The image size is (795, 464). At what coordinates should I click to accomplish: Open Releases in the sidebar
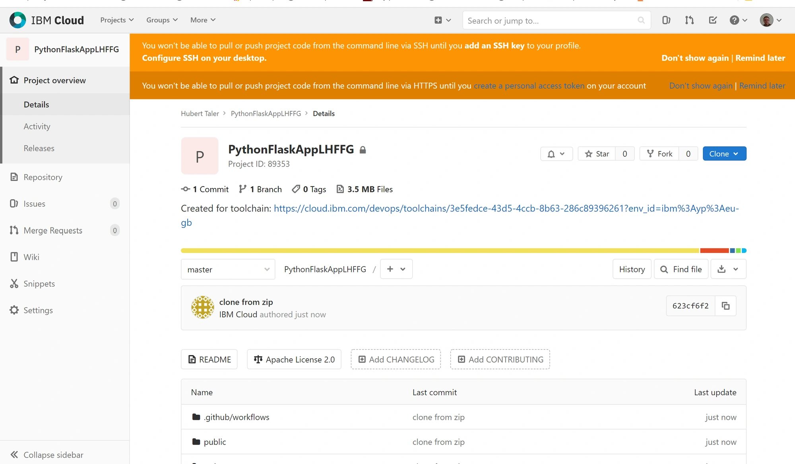[x=39, y=148]
